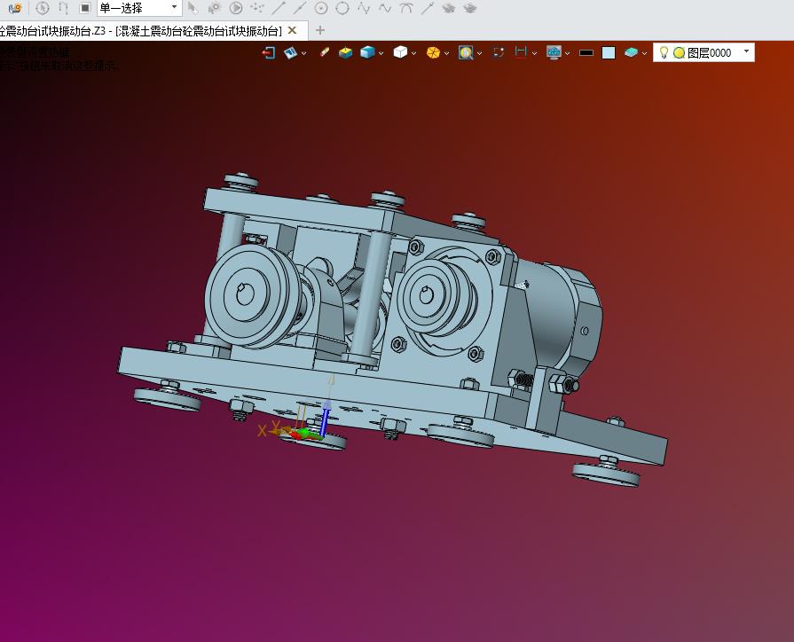Toggle the light bulb layer visibility
Image resolution: width=794 pixels, height=642 pixels.
[x=664, y=52]
